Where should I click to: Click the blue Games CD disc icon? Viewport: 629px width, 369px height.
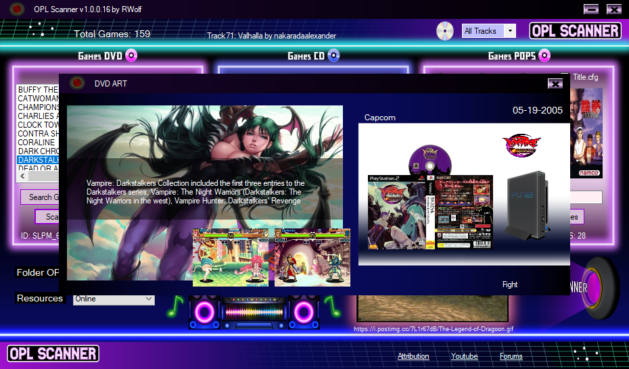point(333,55)
